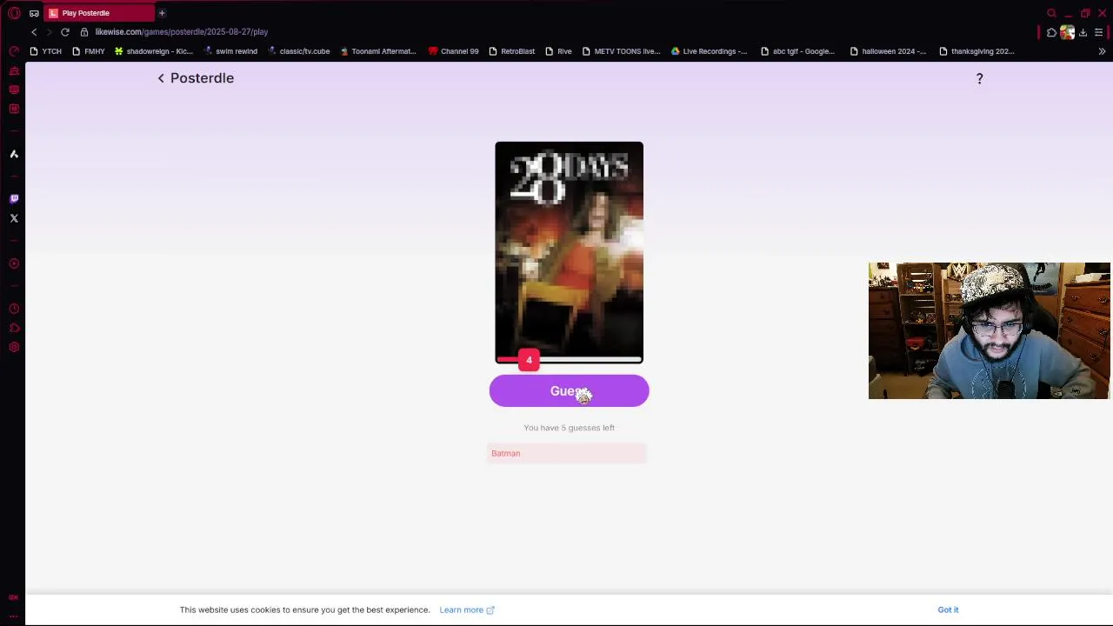Dismiss cookies with Got it

coord(948,609)
